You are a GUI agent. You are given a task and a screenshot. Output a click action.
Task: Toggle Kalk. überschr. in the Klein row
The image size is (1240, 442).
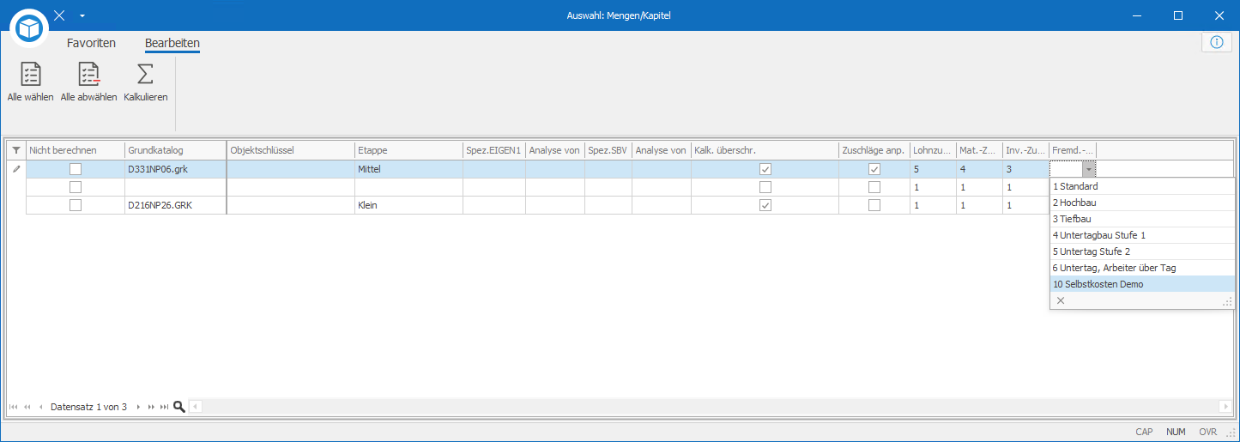(765, 205)
